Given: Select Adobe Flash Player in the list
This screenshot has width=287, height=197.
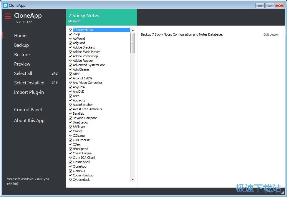Looking at the screenshot, I should pyautogui.click(x=86, y=52).
